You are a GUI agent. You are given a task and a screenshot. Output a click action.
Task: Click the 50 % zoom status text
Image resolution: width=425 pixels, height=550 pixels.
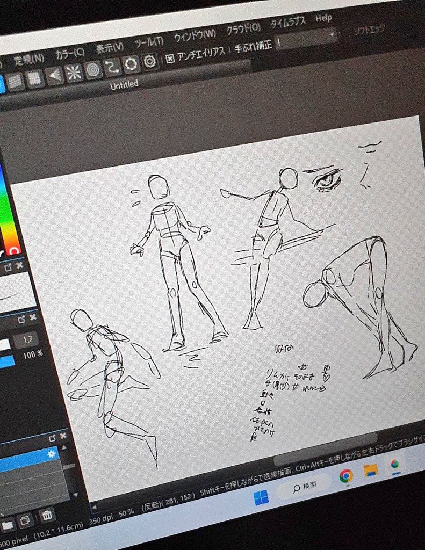(x=126, y=513)
